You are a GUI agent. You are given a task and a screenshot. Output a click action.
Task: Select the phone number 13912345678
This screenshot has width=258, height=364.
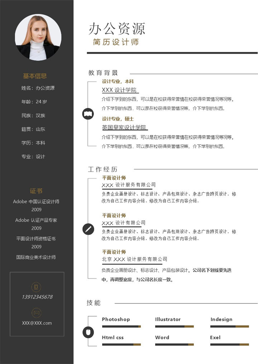tap(37, 297)
